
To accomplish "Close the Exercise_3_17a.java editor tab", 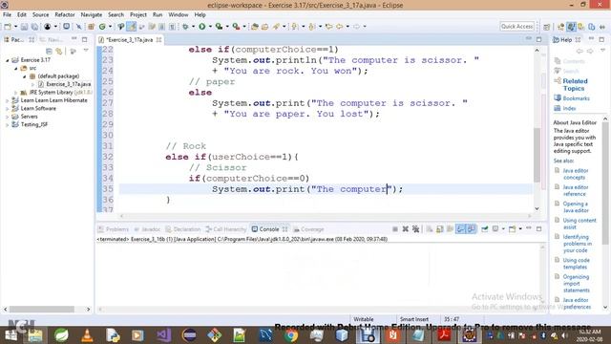I will [x=159, y=40].
